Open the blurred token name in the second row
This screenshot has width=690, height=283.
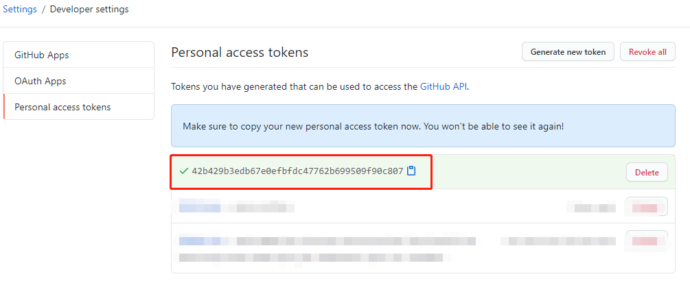(200, 206)
